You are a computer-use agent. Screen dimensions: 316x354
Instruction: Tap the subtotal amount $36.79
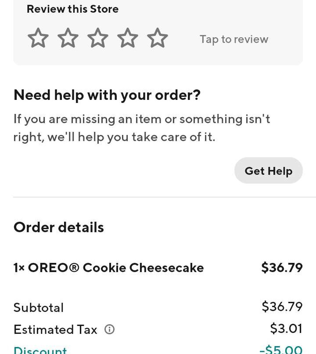coord(282,307)
